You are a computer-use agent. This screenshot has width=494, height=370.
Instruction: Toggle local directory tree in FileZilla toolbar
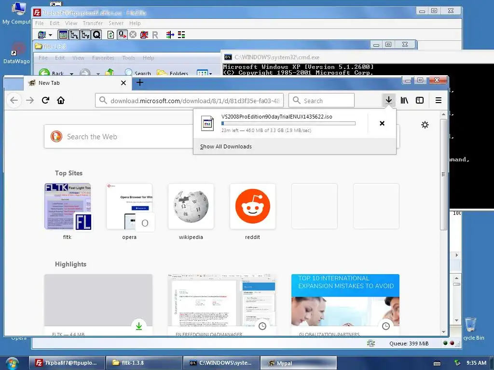(x=74, y=35)
